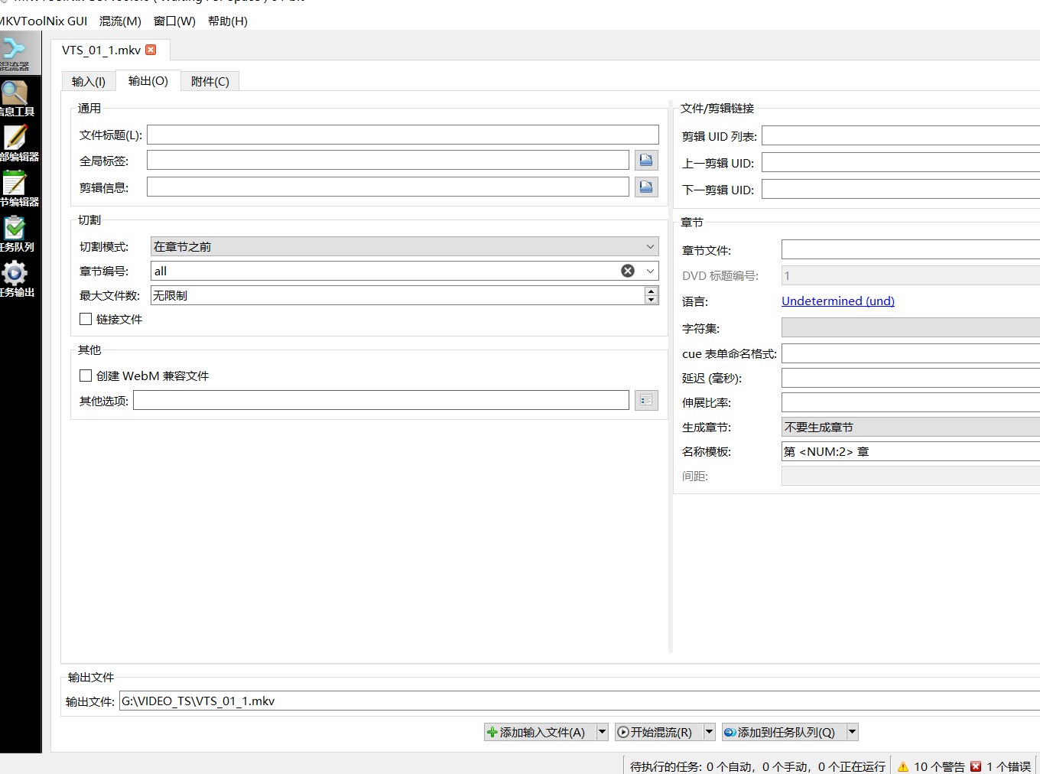Expand 开始混流 dropdown arrow

tap(709, 732)
